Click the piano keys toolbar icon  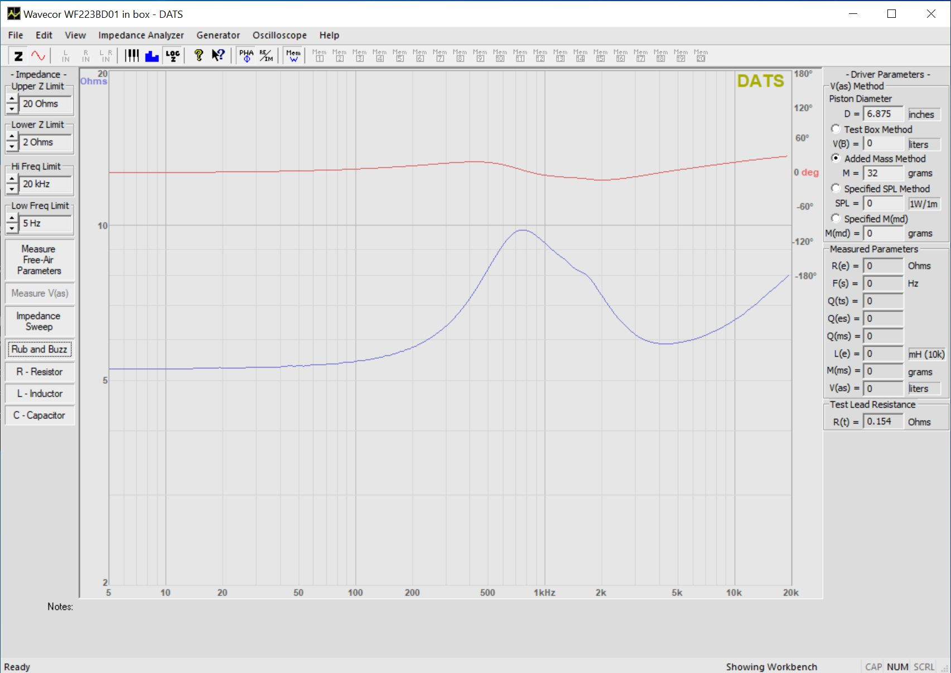click(132, 56)
